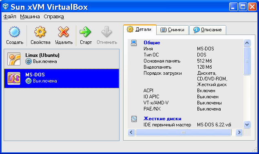Click the PAE/NX label in details
The height and width of the screenshot is (154, 259).
click(x=152, y=109)
